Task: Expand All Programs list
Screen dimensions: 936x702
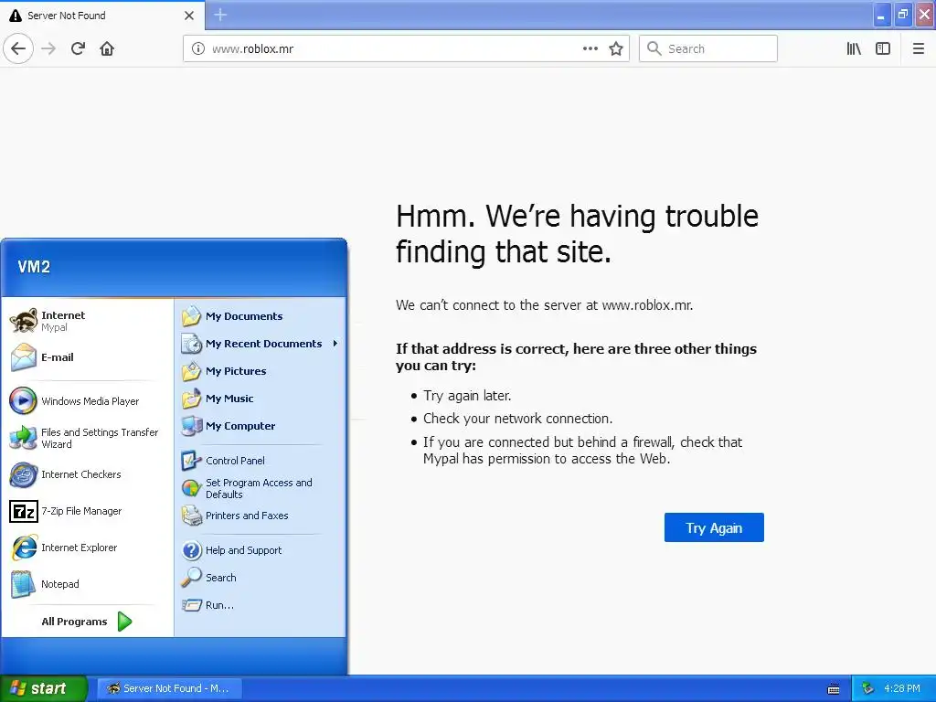Action: pyautogui.click(x=87, y=622)
